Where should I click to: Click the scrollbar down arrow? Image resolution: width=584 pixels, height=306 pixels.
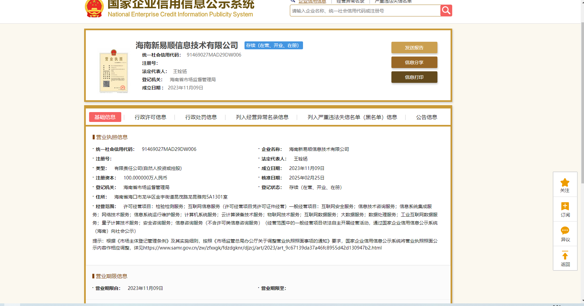582,300
